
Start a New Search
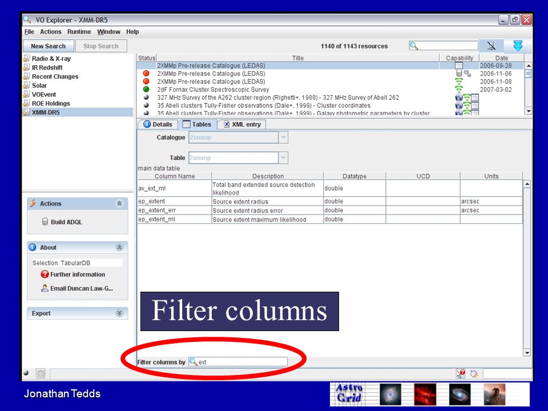(48, 46)
